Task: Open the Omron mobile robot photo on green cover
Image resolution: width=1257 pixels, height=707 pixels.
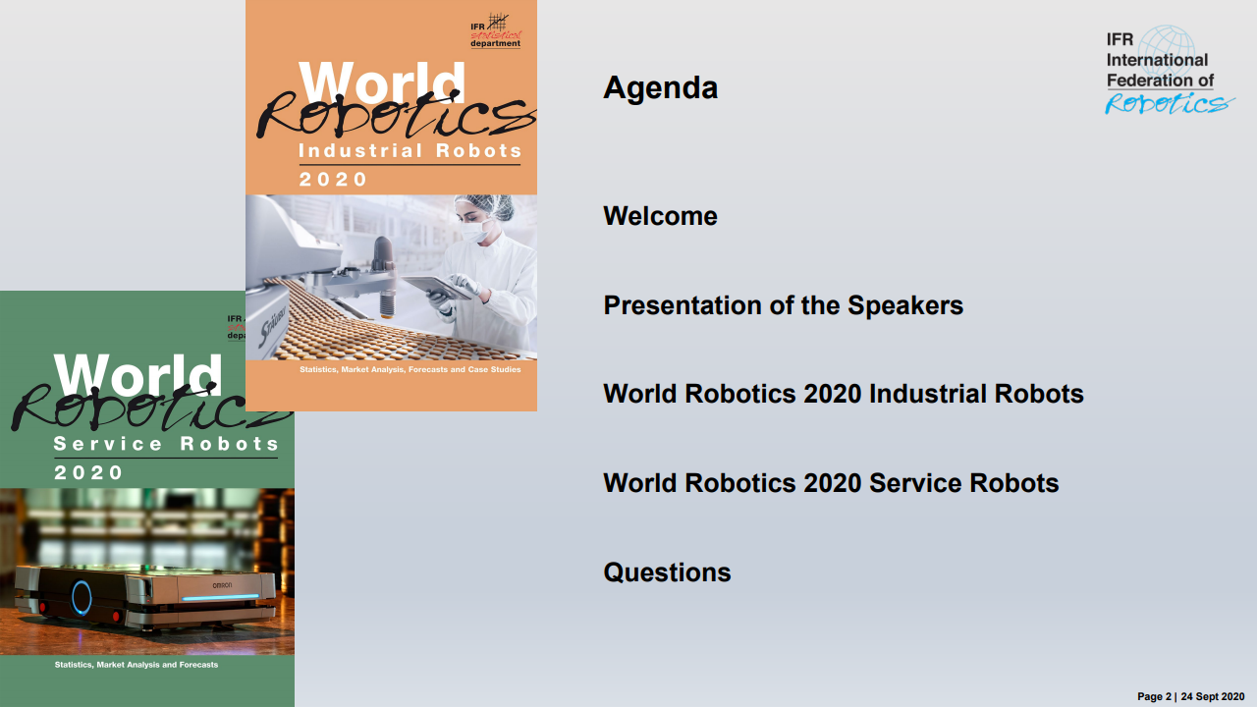Action: click(x=147, y=571)
